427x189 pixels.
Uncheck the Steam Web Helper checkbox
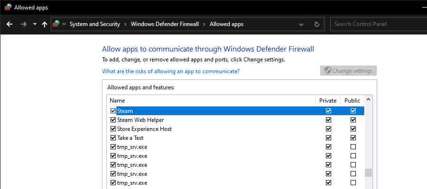[x=113, y=120]
